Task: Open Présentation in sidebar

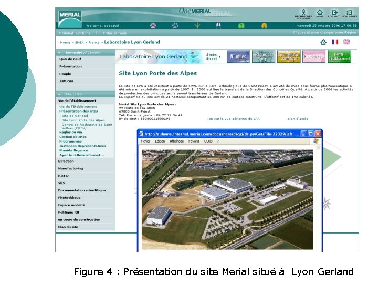Action: click(x=70, y=66)
